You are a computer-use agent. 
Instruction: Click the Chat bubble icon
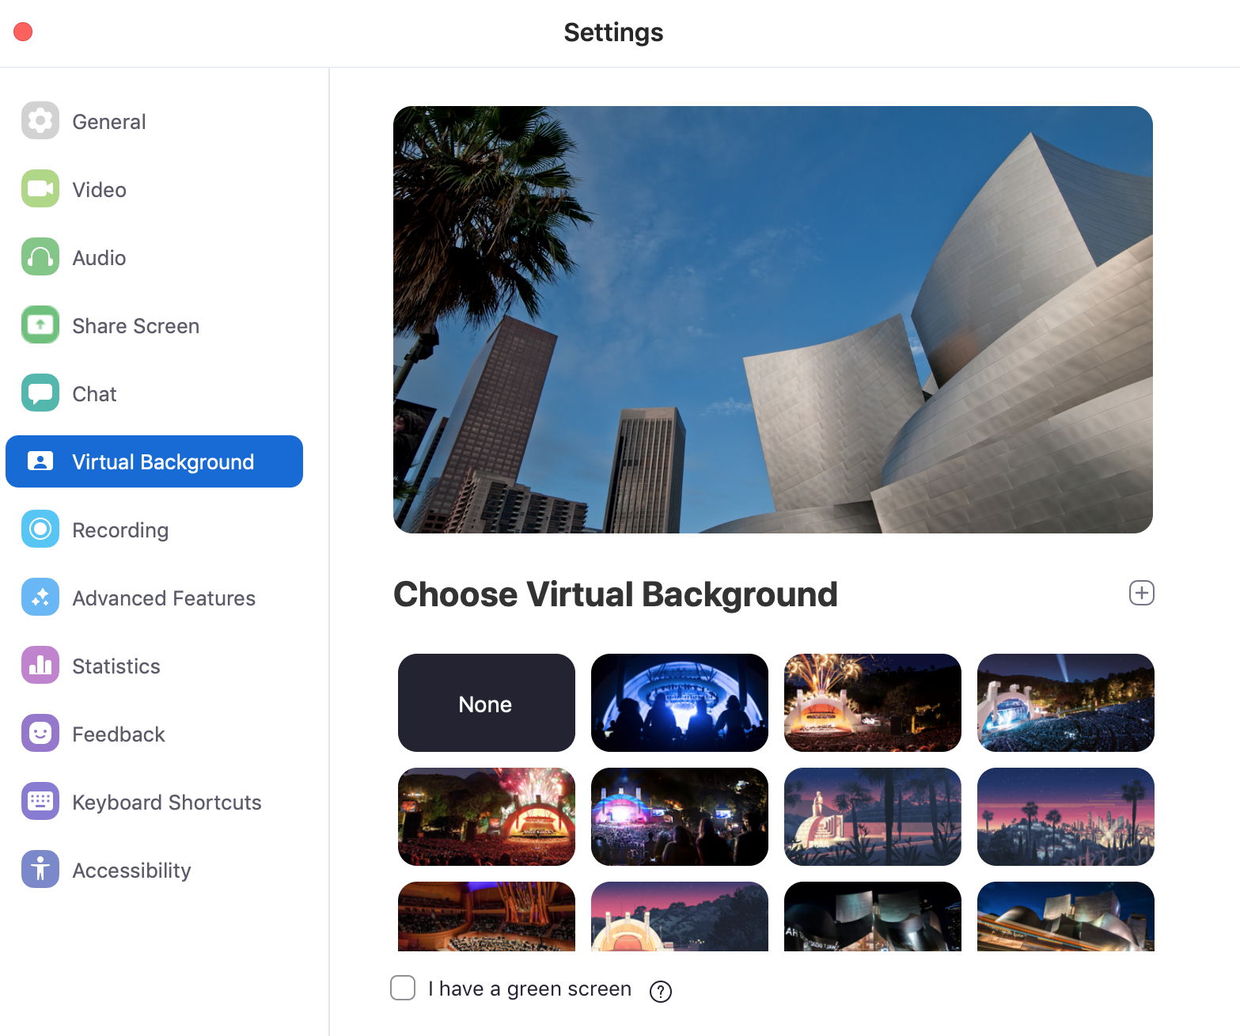pos(40,393)
